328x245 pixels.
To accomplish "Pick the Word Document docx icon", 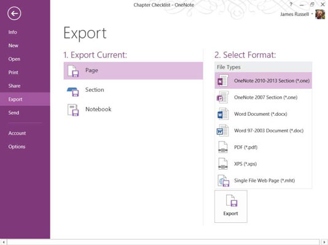I will [222, 114].
